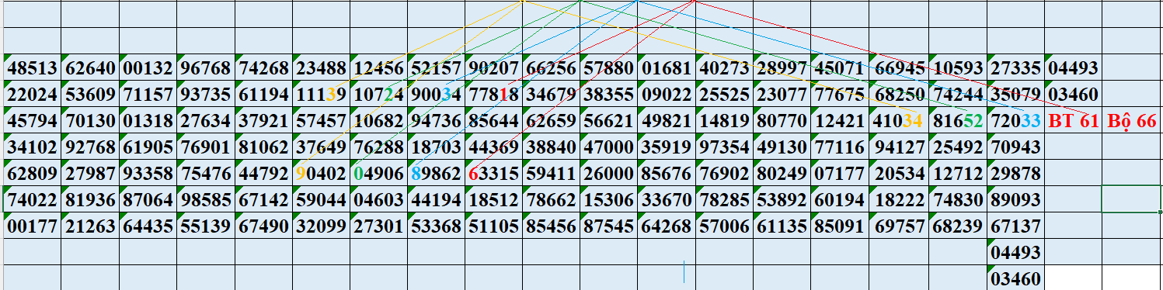
Task: Click cell with 41034
Action: tap(898, 121)
